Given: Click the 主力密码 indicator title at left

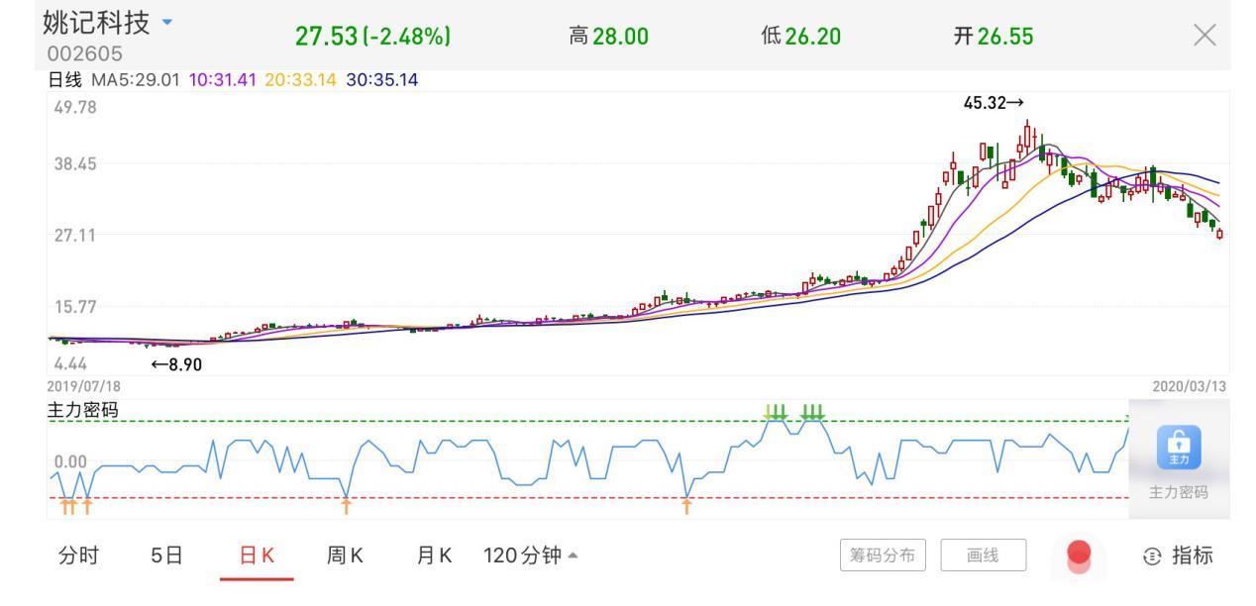Looking at the screenshot, I should click(83, 410).
